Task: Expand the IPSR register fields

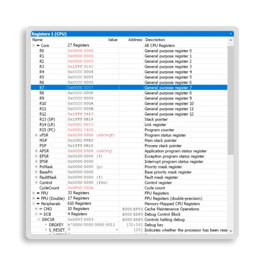Action: 36,161
